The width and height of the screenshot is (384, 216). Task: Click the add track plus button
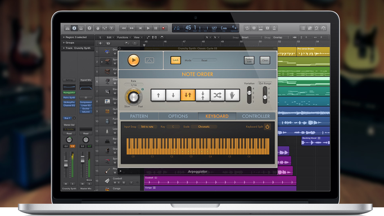tap(100, 43)
